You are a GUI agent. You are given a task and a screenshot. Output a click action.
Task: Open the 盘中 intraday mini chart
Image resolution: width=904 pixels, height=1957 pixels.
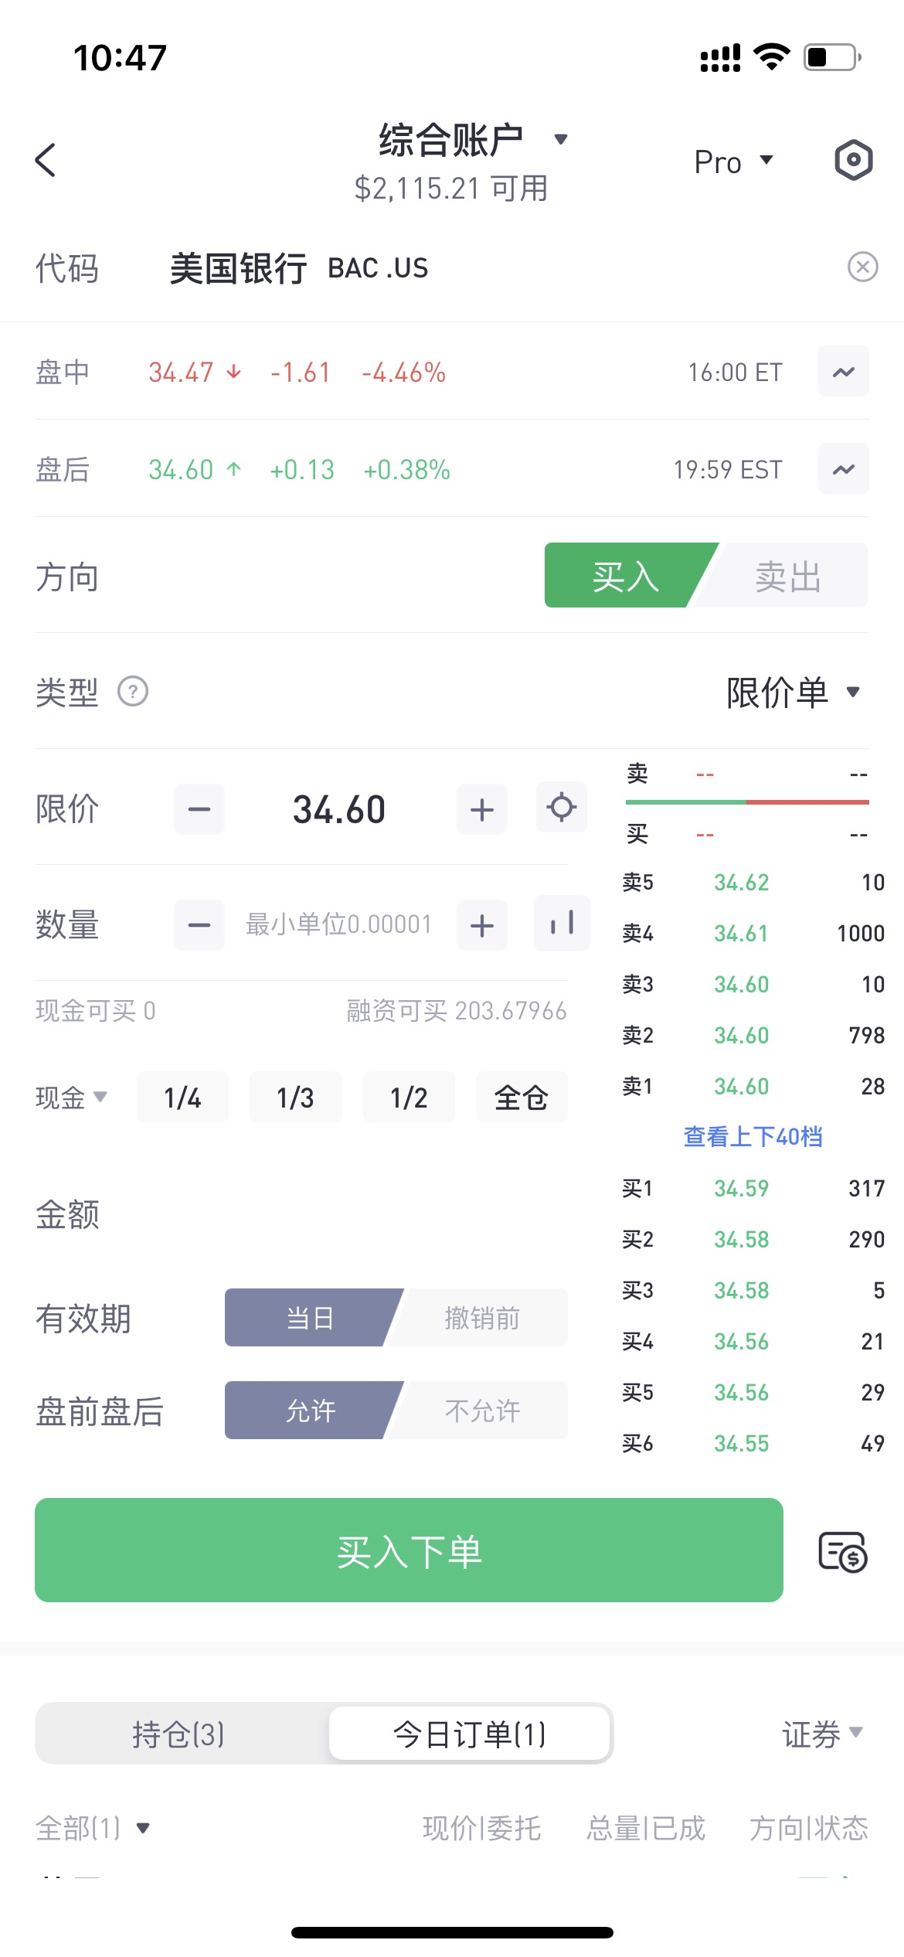click(x=844, y=372)
